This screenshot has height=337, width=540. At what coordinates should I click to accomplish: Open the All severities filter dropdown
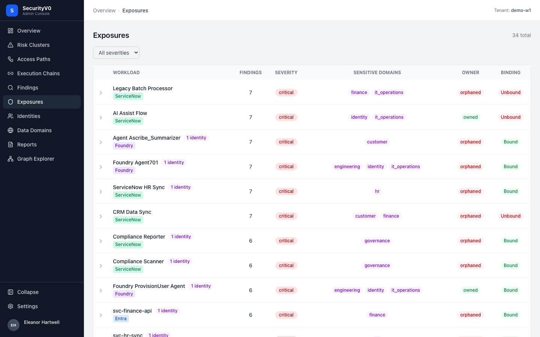(116, 53)
